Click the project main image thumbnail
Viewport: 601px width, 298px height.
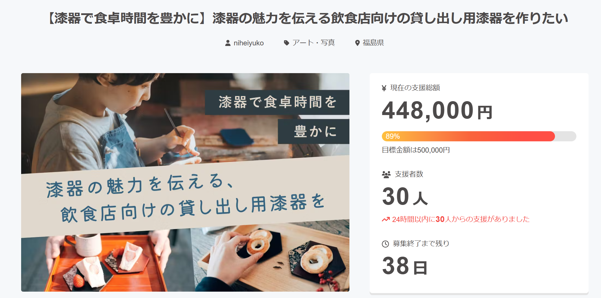click(x=185, y=182)
